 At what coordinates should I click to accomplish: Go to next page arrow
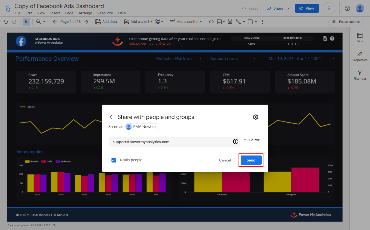(86, 22)
